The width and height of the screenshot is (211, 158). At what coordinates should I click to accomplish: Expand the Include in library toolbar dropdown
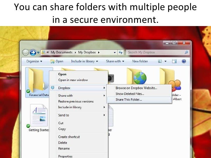pyautogui.click(x=84, y=61)
